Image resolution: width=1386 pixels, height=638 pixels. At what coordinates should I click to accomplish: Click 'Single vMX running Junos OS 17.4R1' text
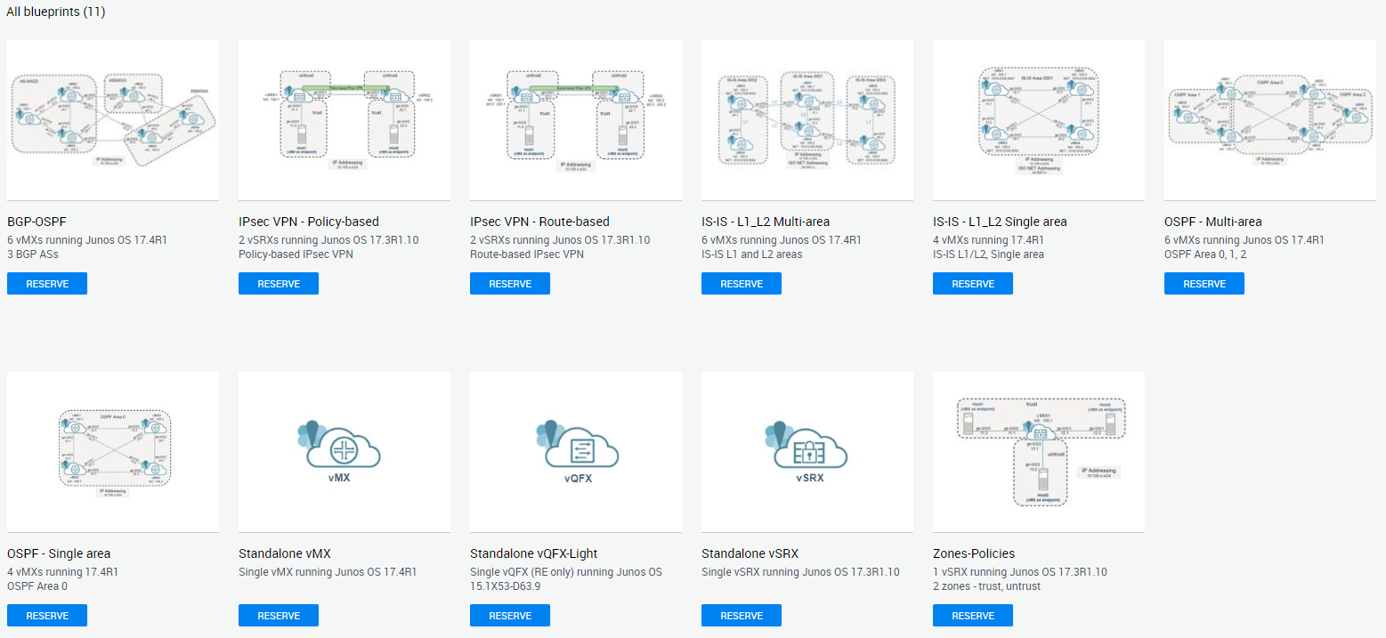coord(328,572)
